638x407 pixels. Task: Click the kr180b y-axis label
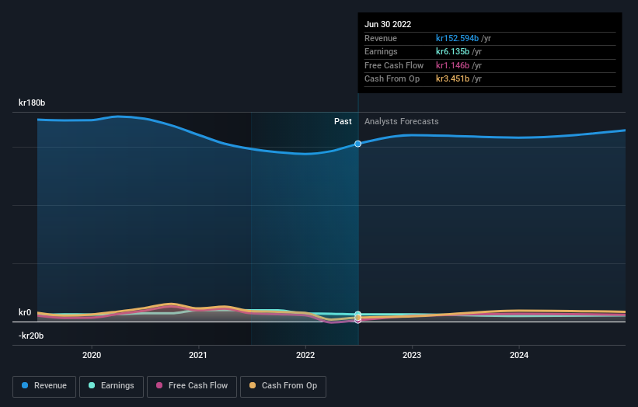(32, 103)
